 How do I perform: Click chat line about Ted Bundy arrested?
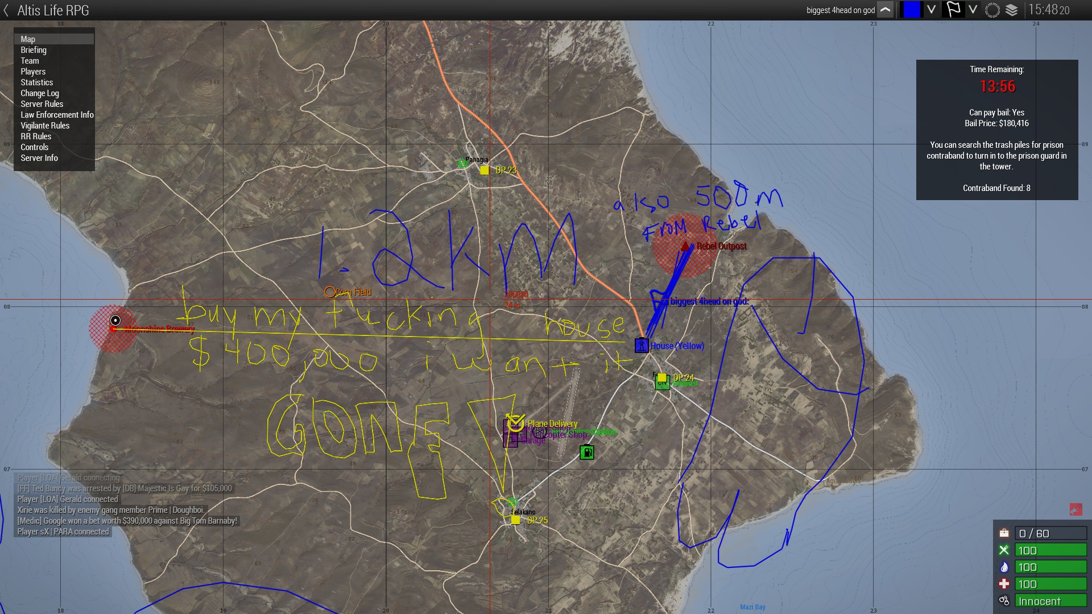[125, 488]
